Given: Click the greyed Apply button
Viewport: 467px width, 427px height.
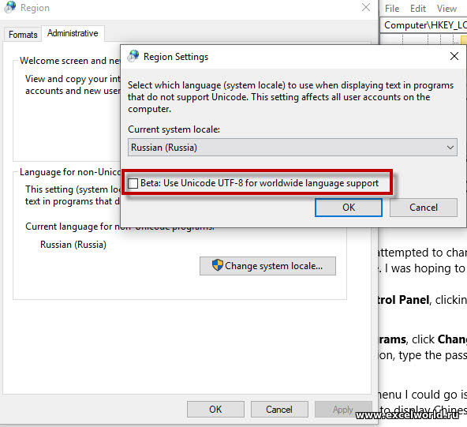Looking at the screenshot, I should click(x=343, y=410).
